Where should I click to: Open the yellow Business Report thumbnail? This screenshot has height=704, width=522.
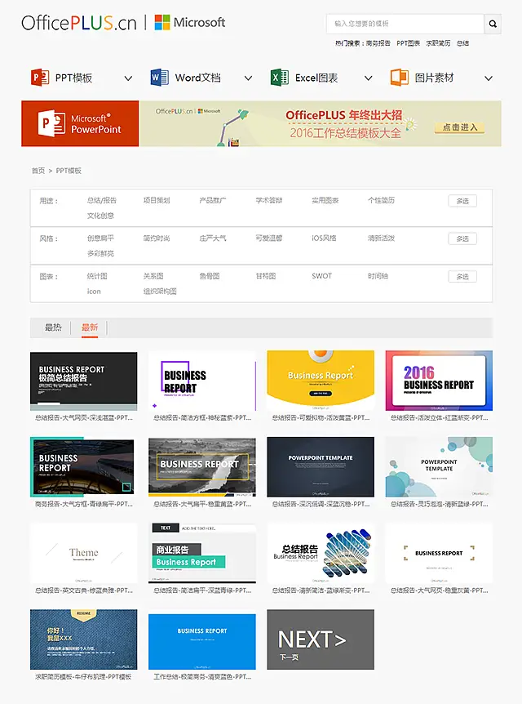coord(321,381)
